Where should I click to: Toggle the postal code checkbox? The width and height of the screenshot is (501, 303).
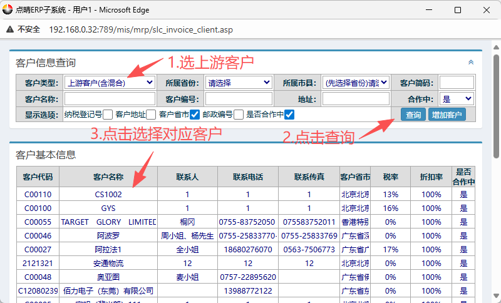coord(238,115)
